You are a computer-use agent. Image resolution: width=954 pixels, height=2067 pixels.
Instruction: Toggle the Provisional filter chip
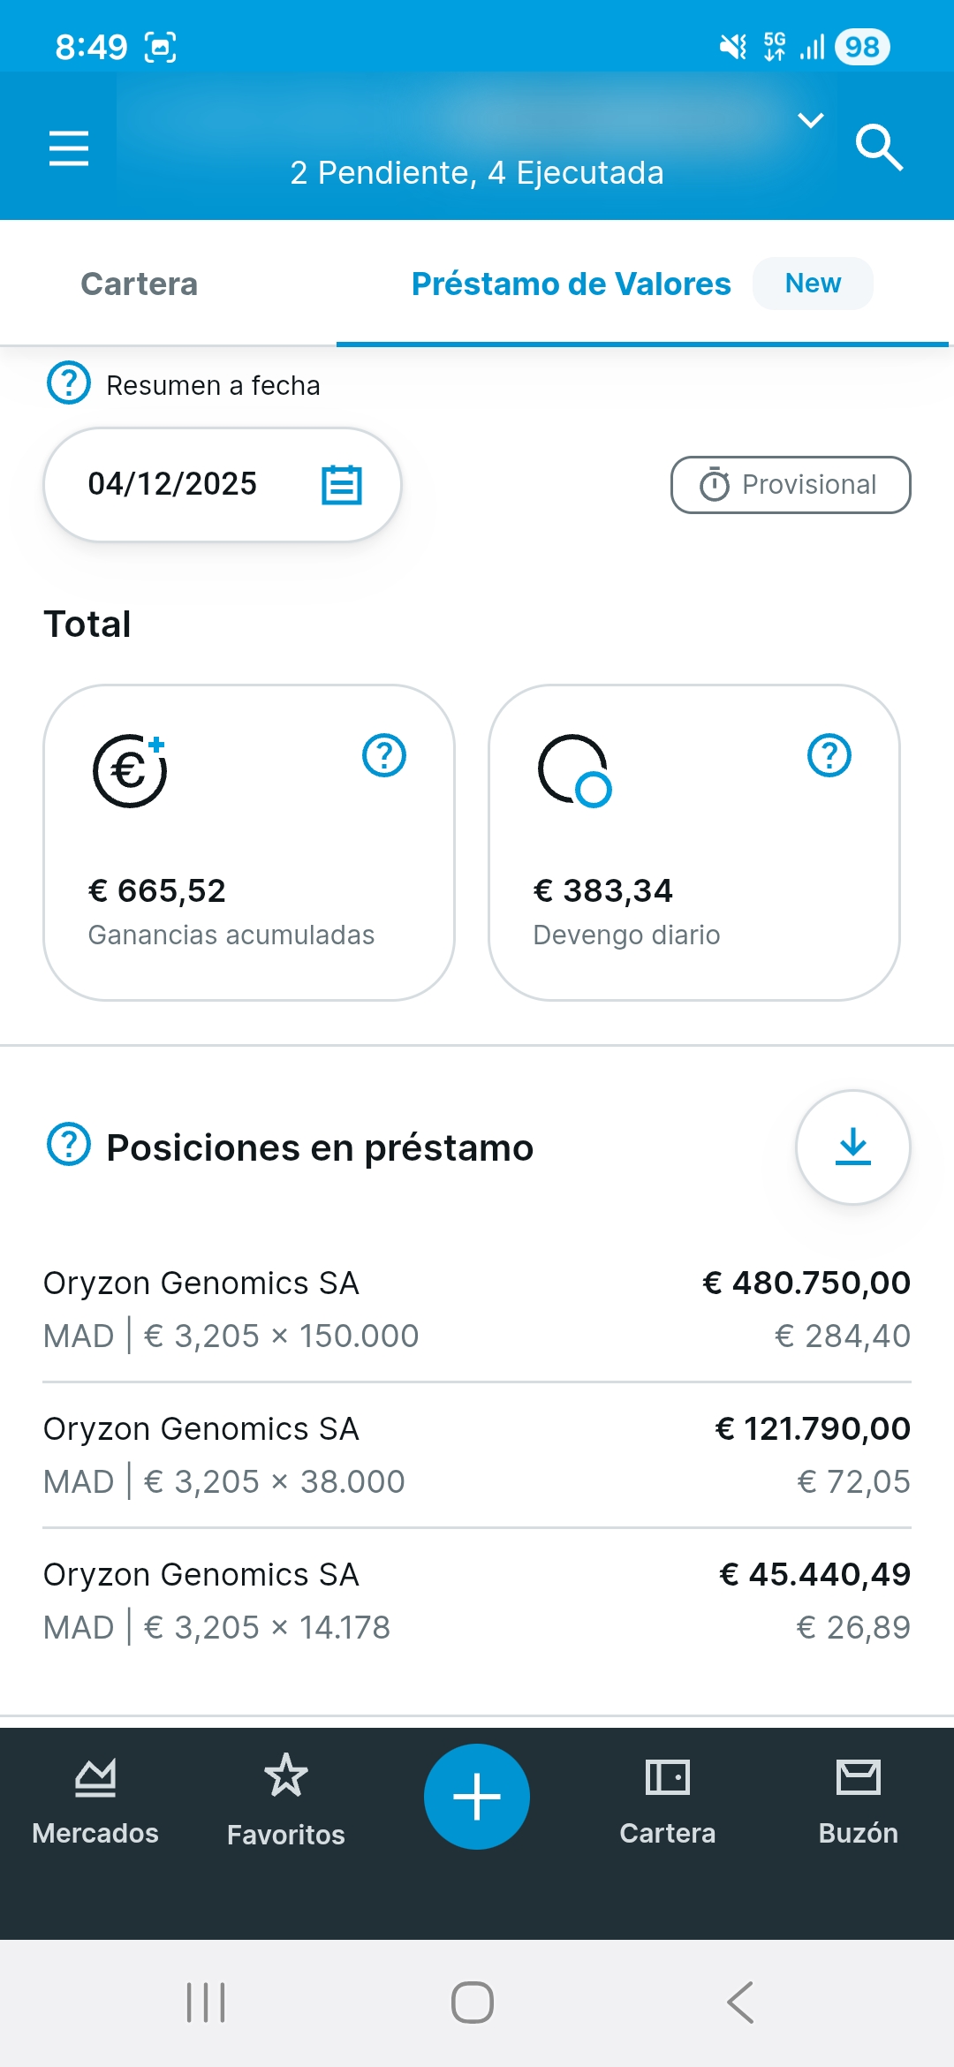(791, 485)
